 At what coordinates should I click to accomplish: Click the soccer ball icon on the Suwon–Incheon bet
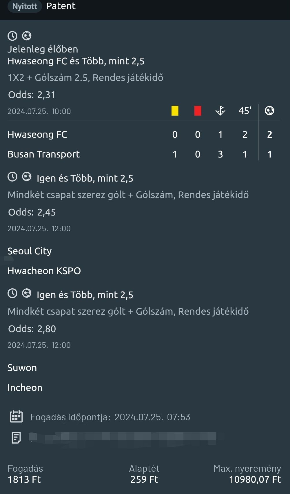coord(27,293)
